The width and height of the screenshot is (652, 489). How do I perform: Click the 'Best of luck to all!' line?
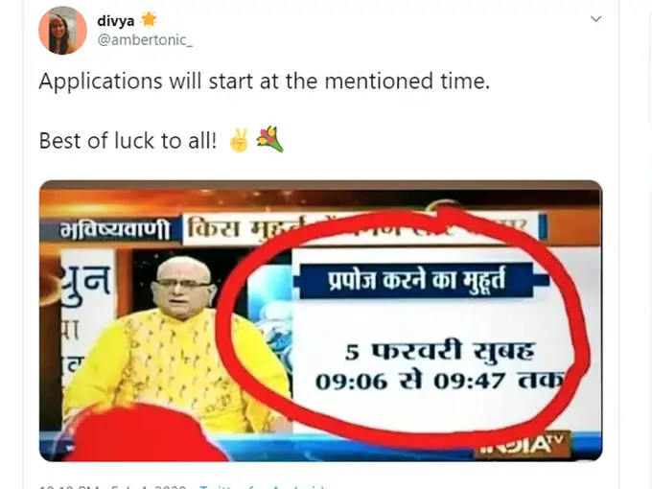[x=128, y=141]
